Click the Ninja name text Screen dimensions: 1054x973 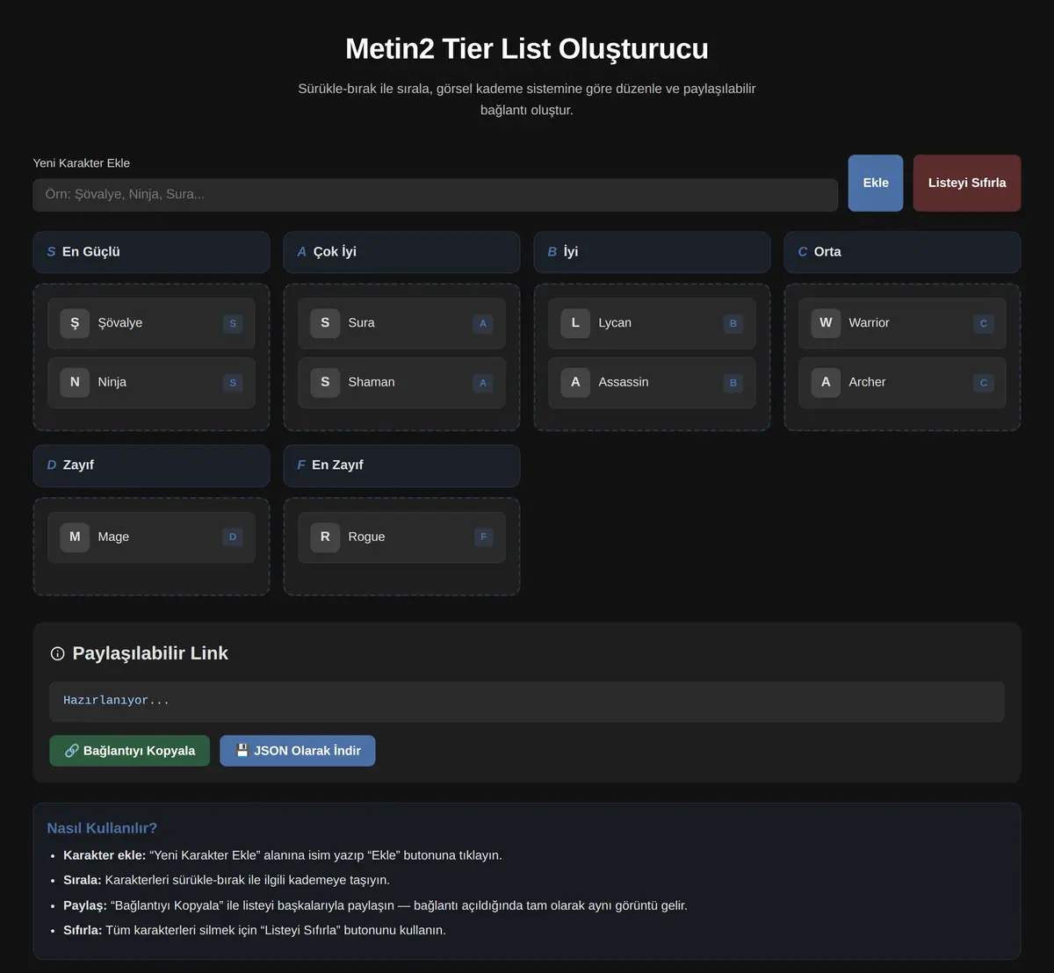click(x=112, y=382)
